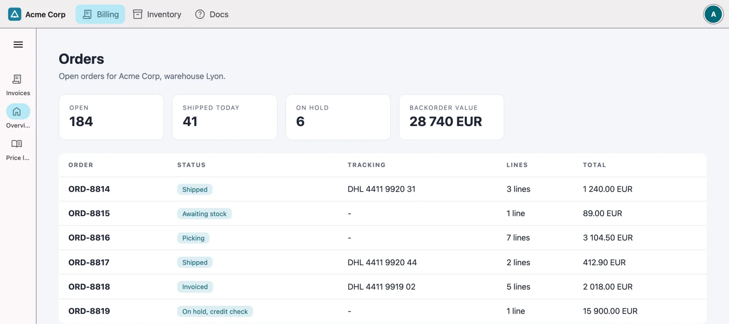Viewport: 729px width, 324px height.
Task: Switch to the Inventory tab
Action: click(x=157, y=14)
